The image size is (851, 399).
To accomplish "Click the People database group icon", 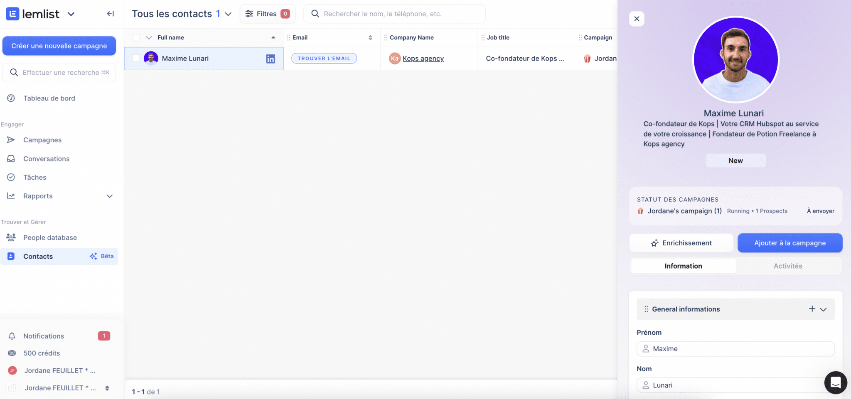I will (11, 237).
